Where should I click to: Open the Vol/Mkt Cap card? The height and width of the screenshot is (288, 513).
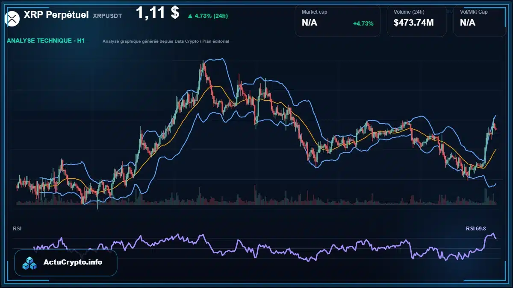pos(480,21)
